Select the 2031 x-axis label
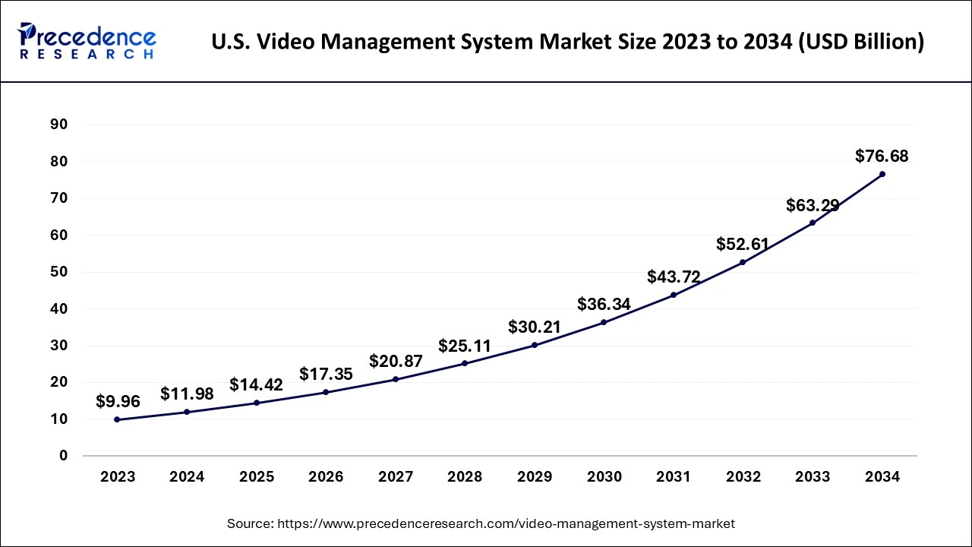972x547 pixels. tap(674, 477)
